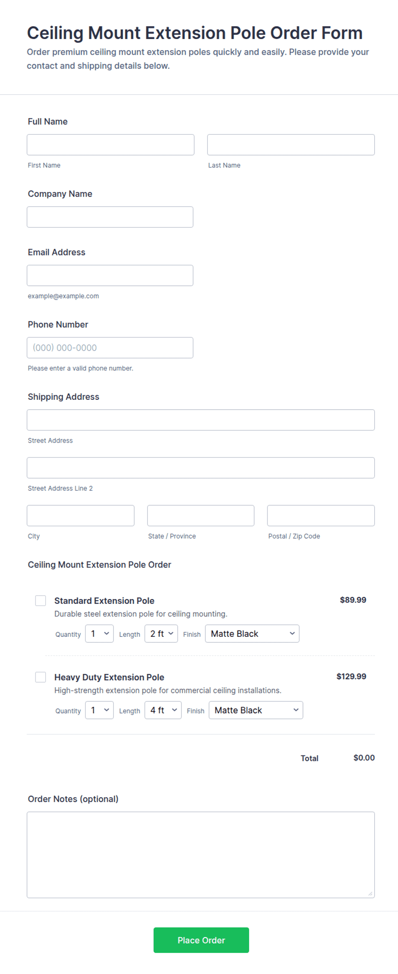Focus the Street Address input
This screenshot has height=974, width=398.
coord(201,420)
